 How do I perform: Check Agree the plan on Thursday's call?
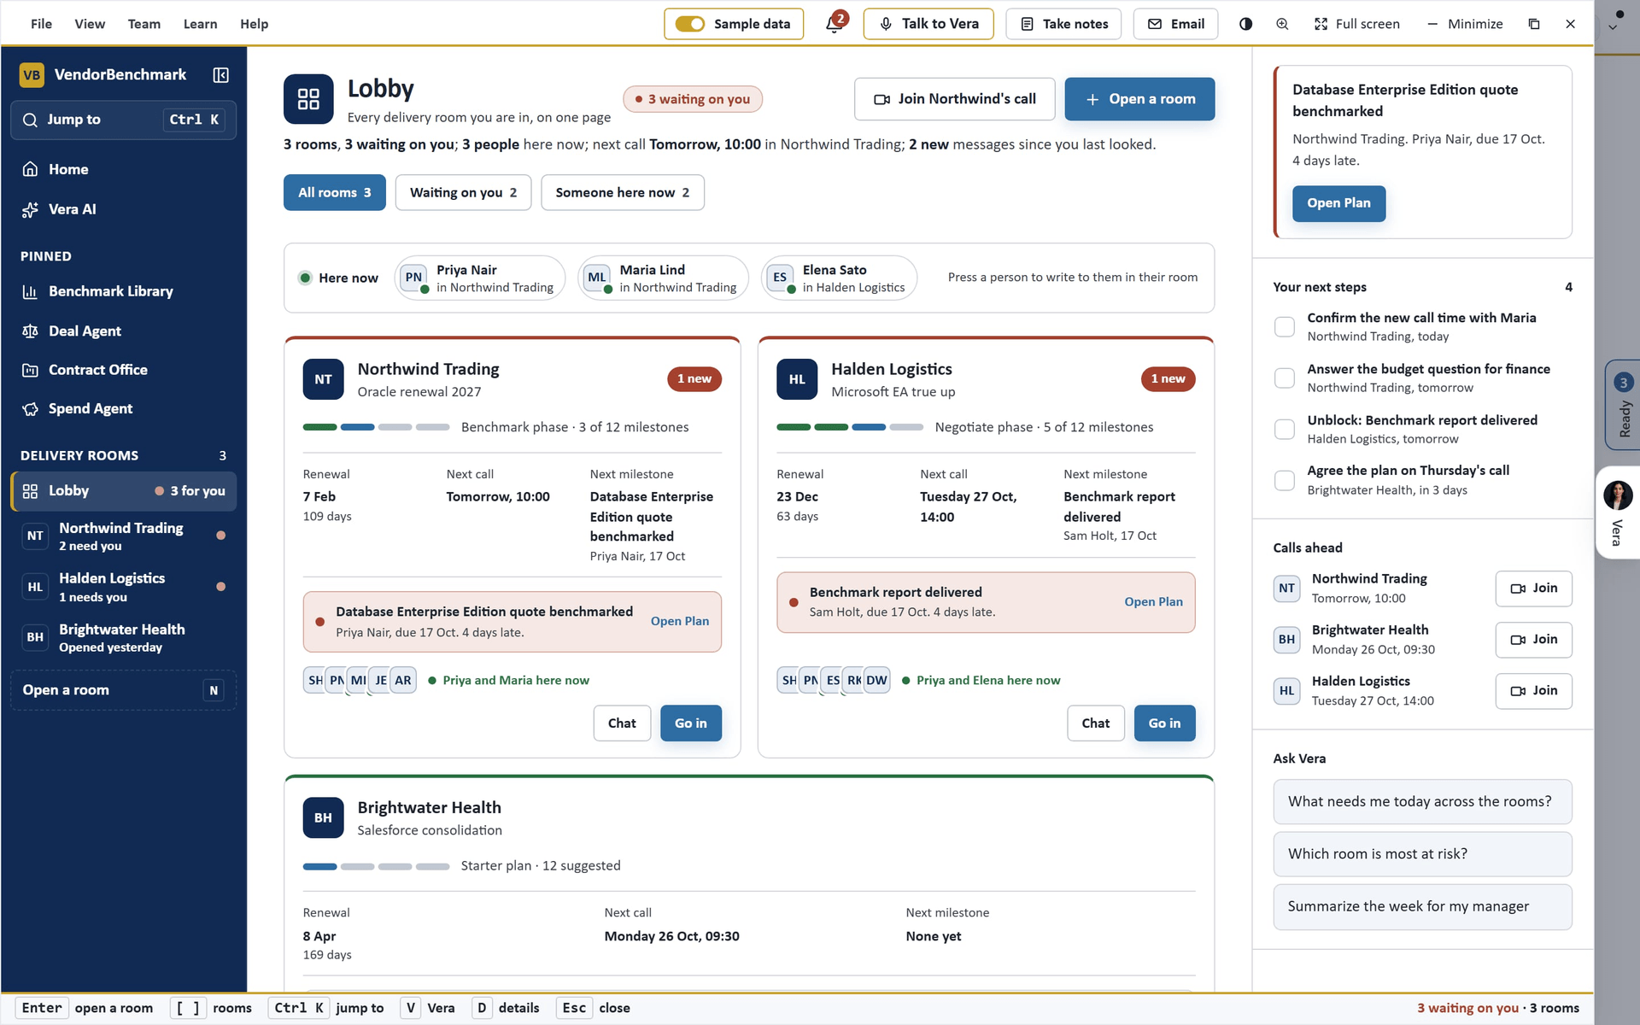(x=1284, y=480)
